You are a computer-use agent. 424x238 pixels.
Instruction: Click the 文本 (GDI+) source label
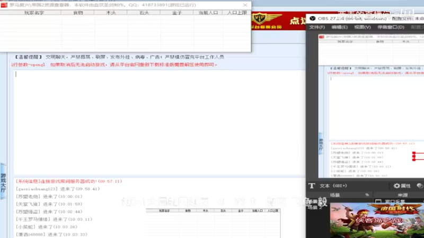click(333, 186)
